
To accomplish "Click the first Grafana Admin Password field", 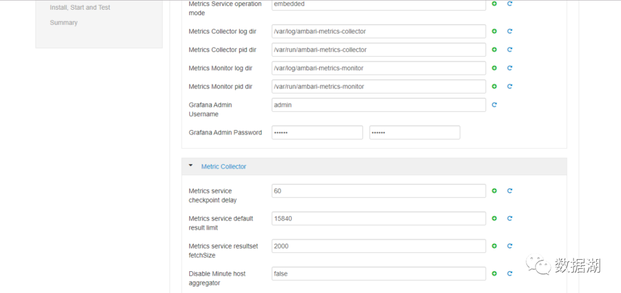I will coord(317,133).
